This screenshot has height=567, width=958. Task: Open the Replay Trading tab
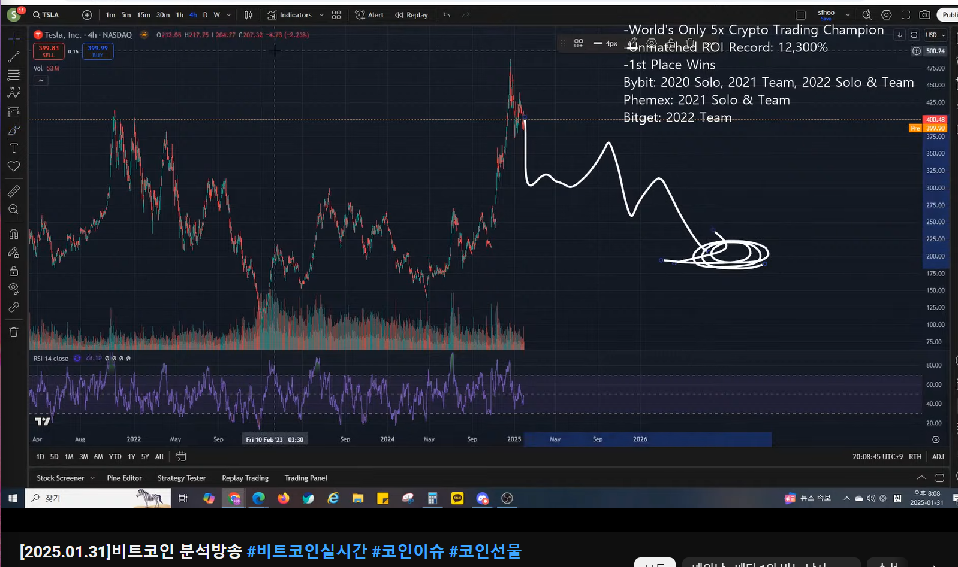click(245, 478)
